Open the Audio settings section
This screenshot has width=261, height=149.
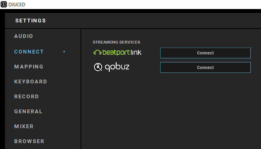24,36
